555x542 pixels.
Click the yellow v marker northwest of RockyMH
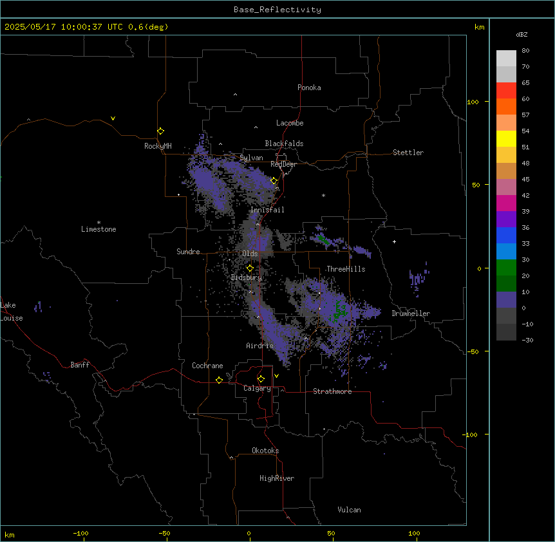point(113,118)
